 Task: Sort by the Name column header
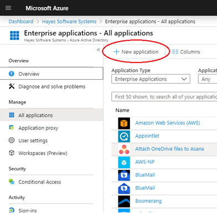122,110
